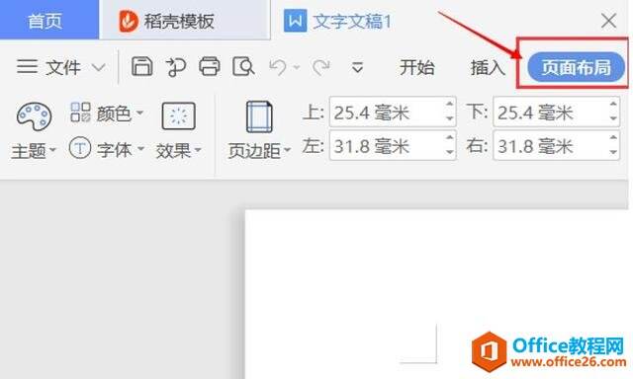Increase the right margin 右 with up stepper
Screen dimensions: 633x379
point(613,138)
